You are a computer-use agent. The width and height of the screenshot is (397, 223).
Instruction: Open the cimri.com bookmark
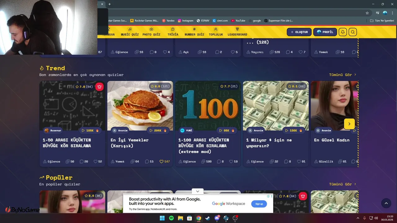point(220,21)
